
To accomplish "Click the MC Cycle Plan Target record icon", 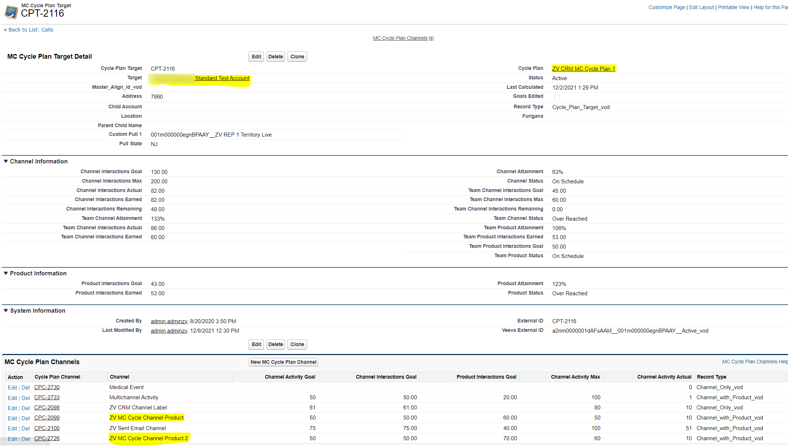I will coord(11,12).
